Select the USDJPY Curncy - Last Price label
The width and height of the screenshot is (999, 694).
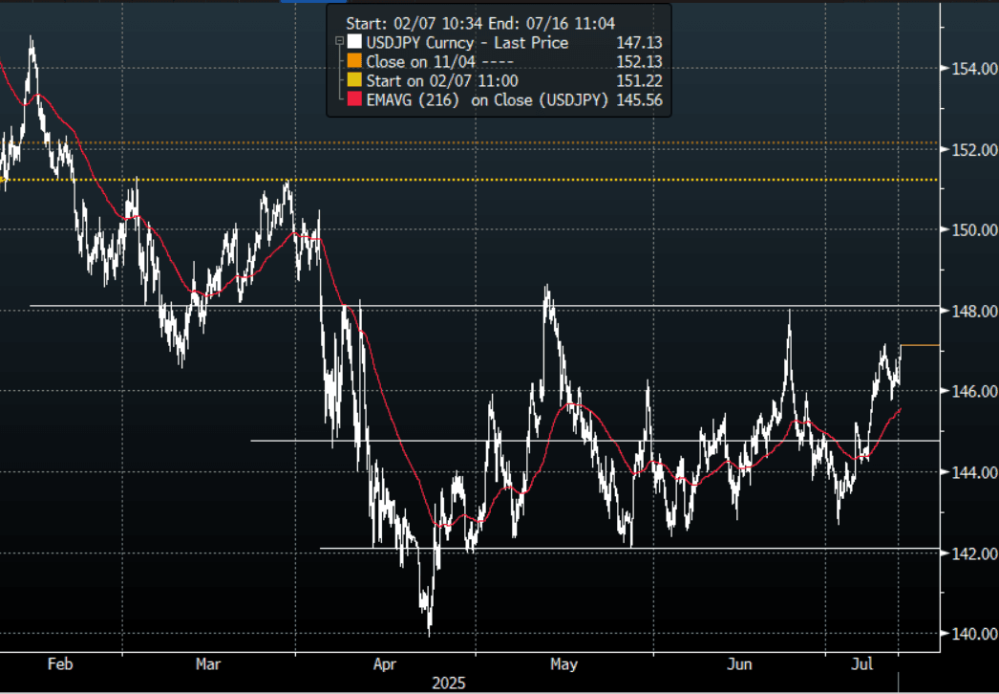click(x=467, y=43)
